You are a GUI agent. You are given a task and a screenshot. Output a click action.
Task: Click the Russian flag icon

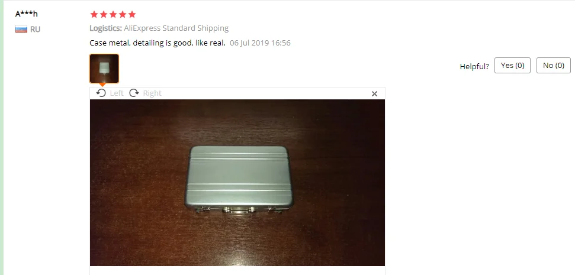[x=21, y=30]
